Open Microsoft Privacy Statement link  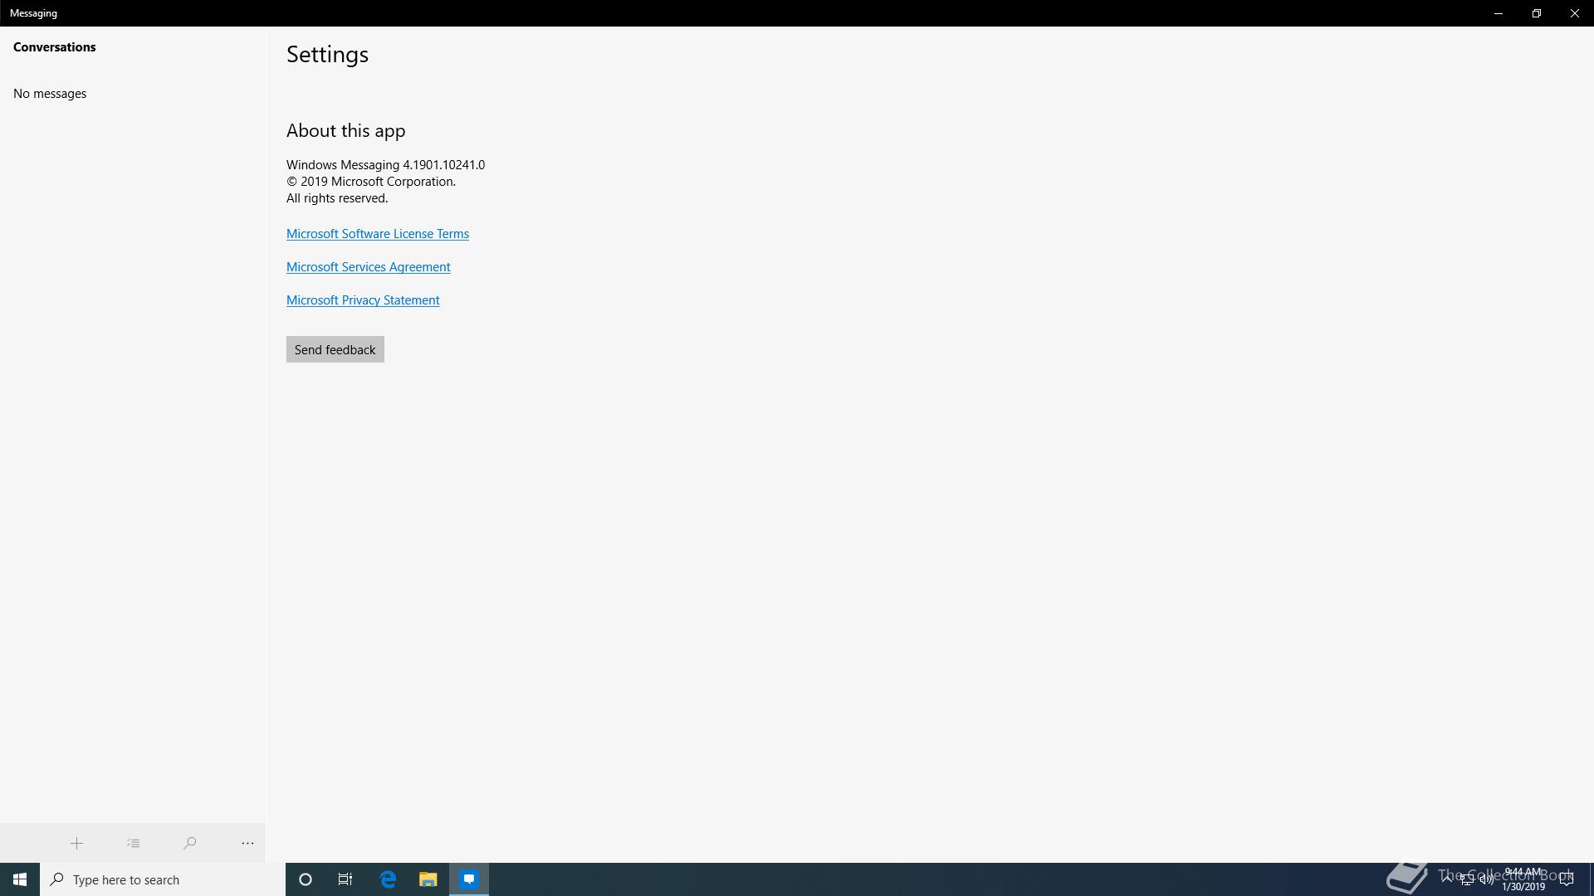[x=363, y=300]
